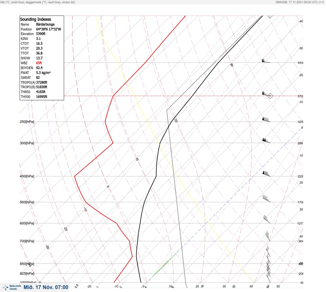Viewport: 326px width, 292px height.
Task: Click the 'Position' label in the indexes box
Action: (x=26, y=29)
